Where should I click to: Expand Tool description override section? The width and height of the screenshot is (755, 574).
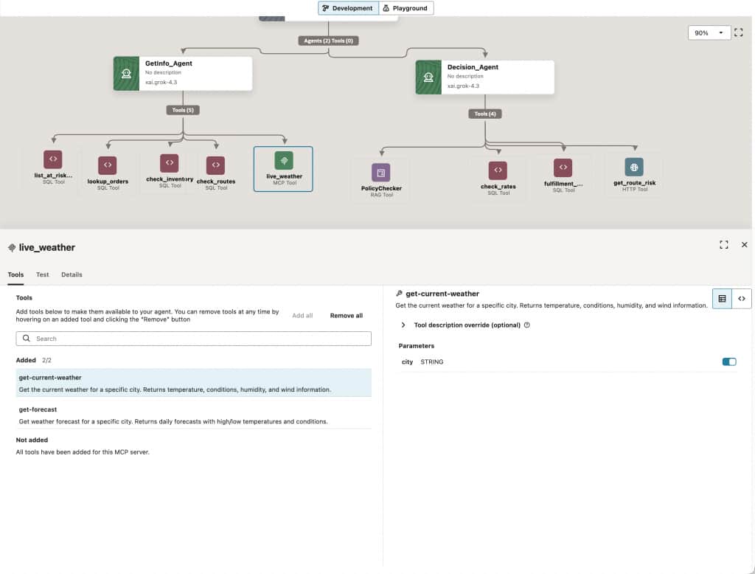[x=403, y=325]
